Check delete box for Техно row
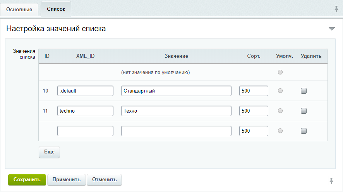 pyautogui.click(x=304, y=111)
